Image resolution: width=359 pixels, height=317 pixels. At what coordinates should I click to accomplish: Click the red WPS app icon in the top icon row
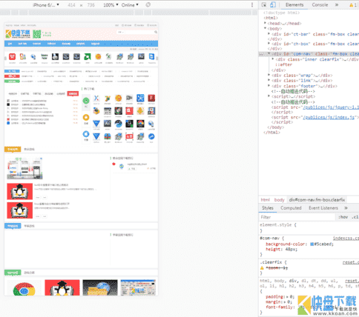tap(12, 57)
